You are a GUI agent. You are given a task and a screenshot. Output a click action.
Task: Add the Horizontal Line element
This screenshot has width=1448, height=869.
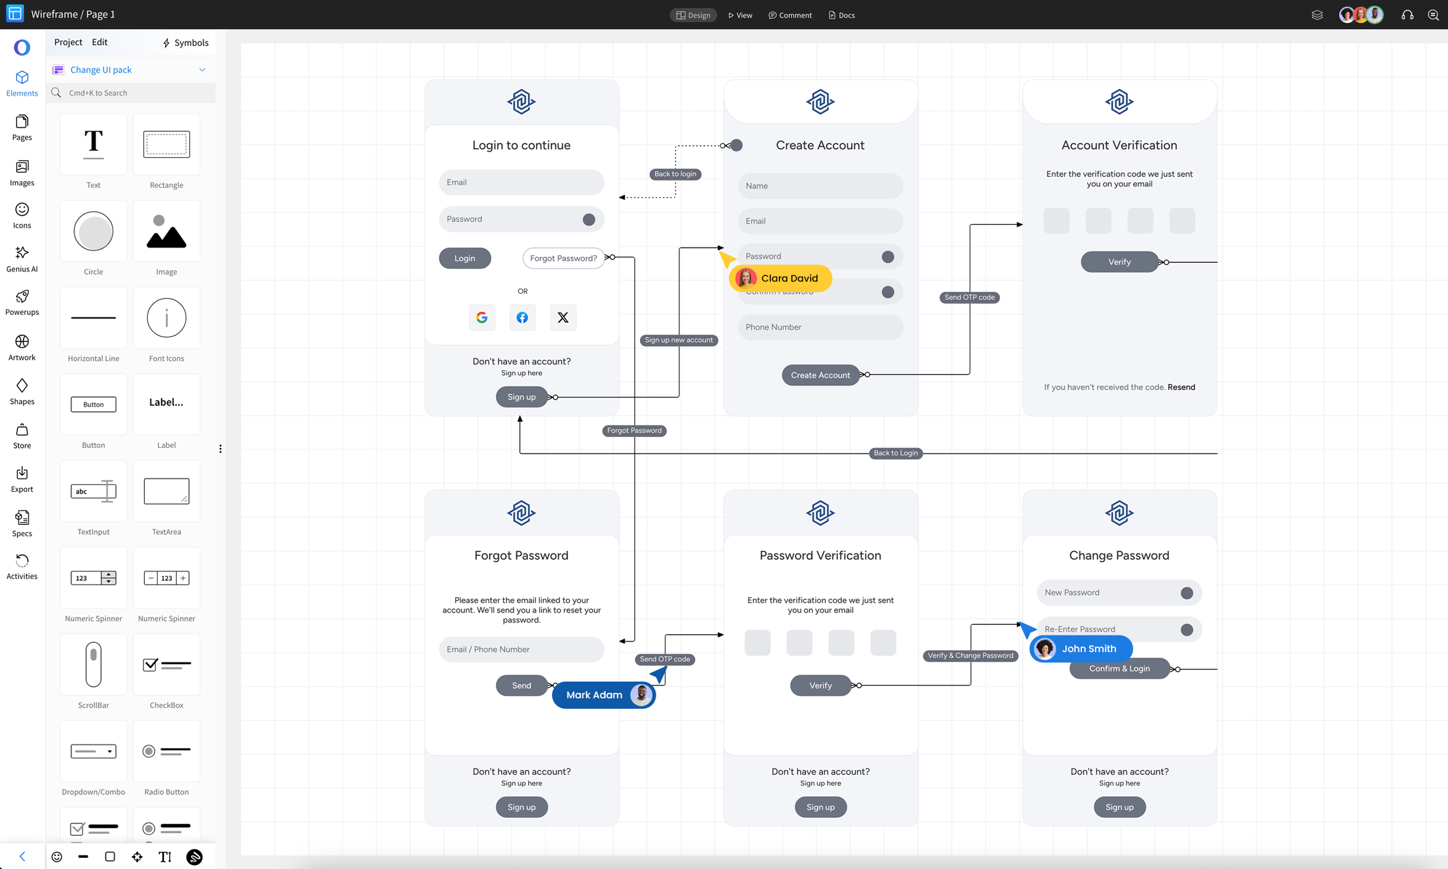tap(94, 318)
